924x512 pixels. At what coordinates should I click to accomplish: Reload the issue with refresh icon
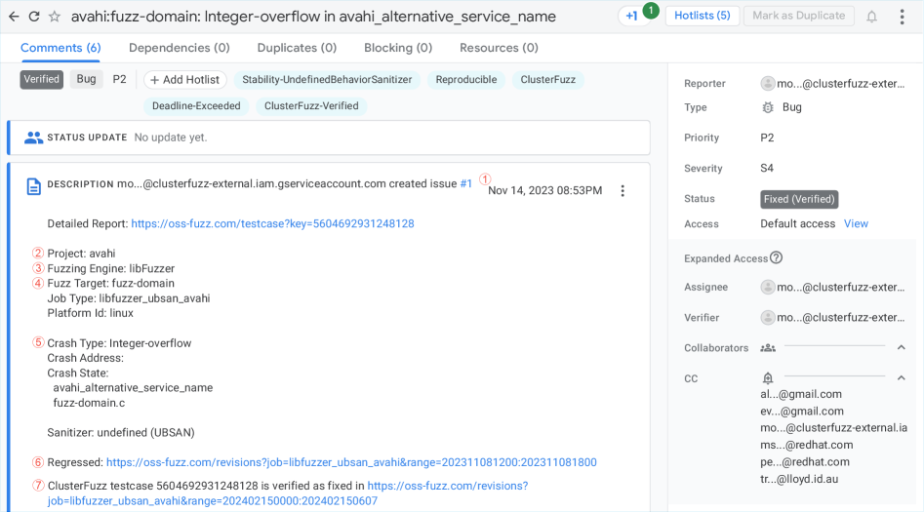34,17
